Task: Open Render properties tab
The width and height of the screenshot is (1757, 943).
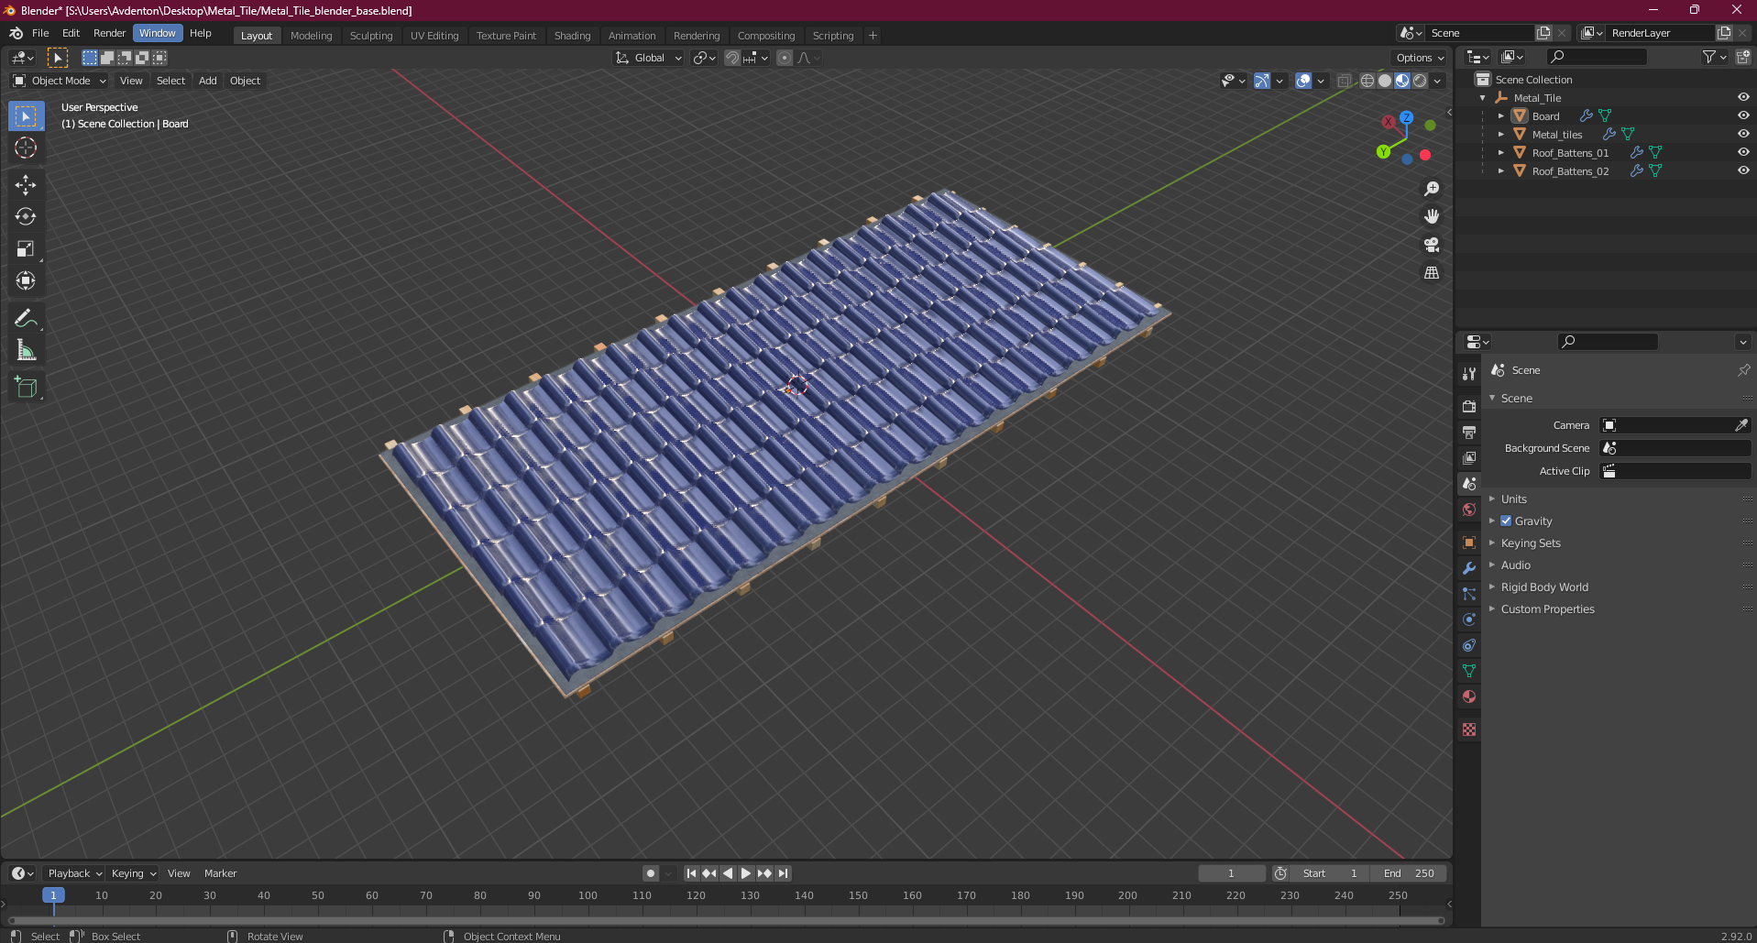Action: pyautogui.click(x=1469, y=406)
